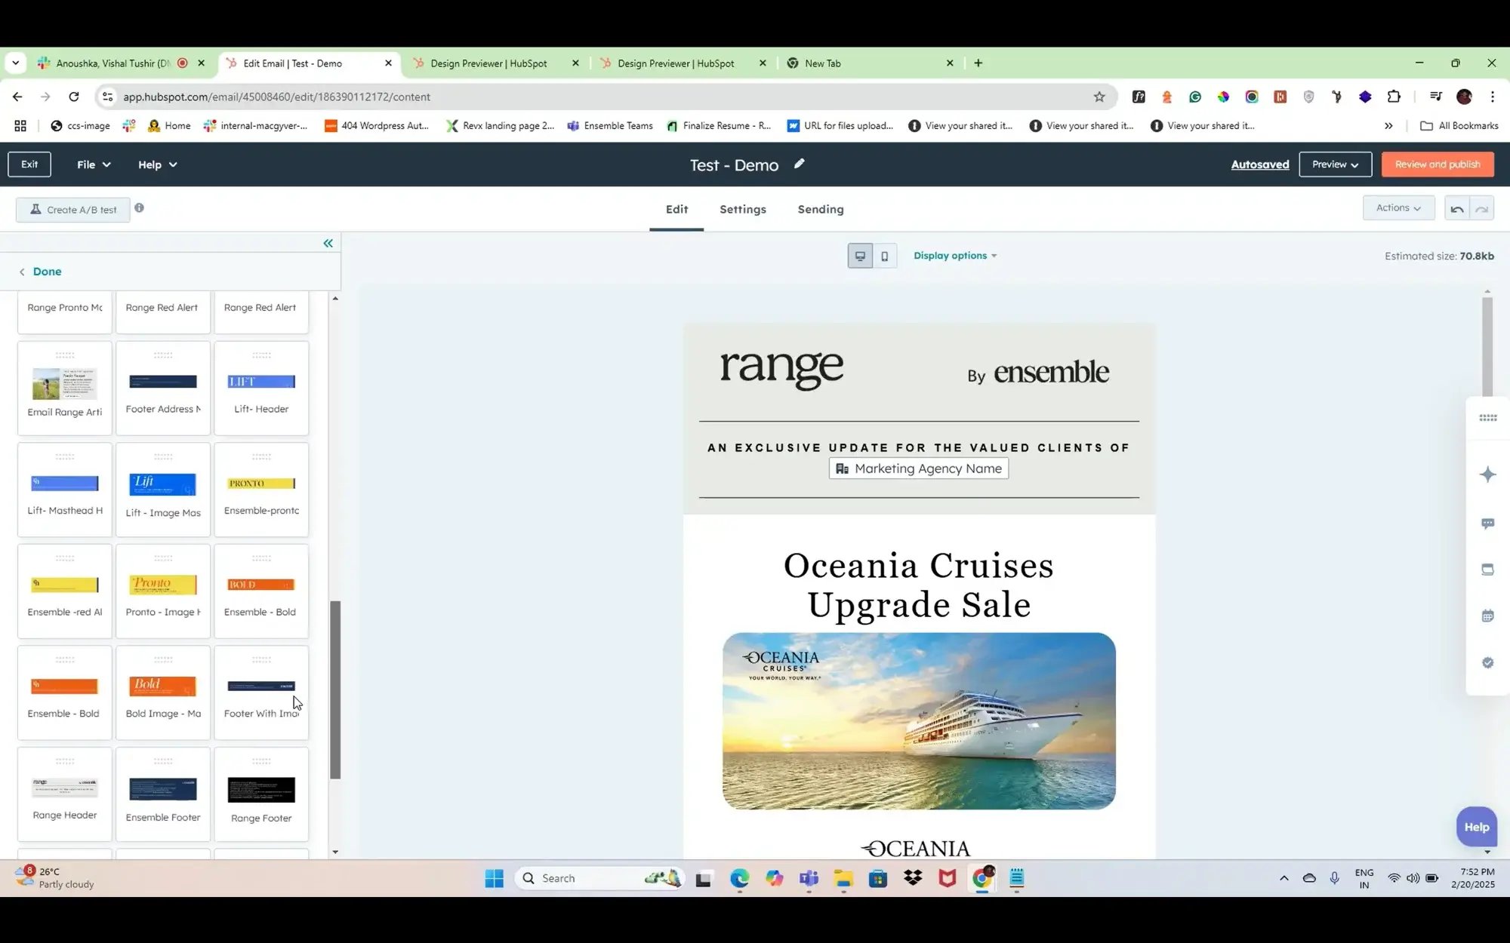
Task: Expand the Preview dropdown button
Action: 1335,164
